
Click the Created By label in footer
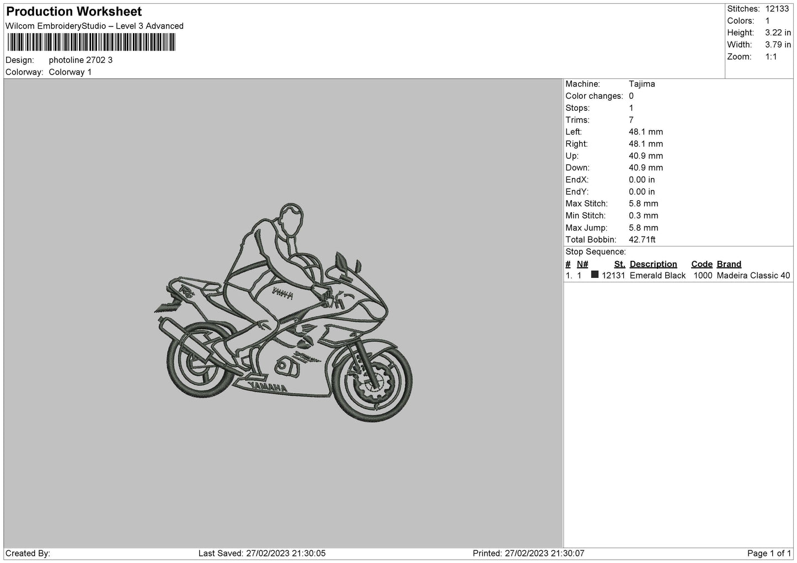(x=28, y=554)
